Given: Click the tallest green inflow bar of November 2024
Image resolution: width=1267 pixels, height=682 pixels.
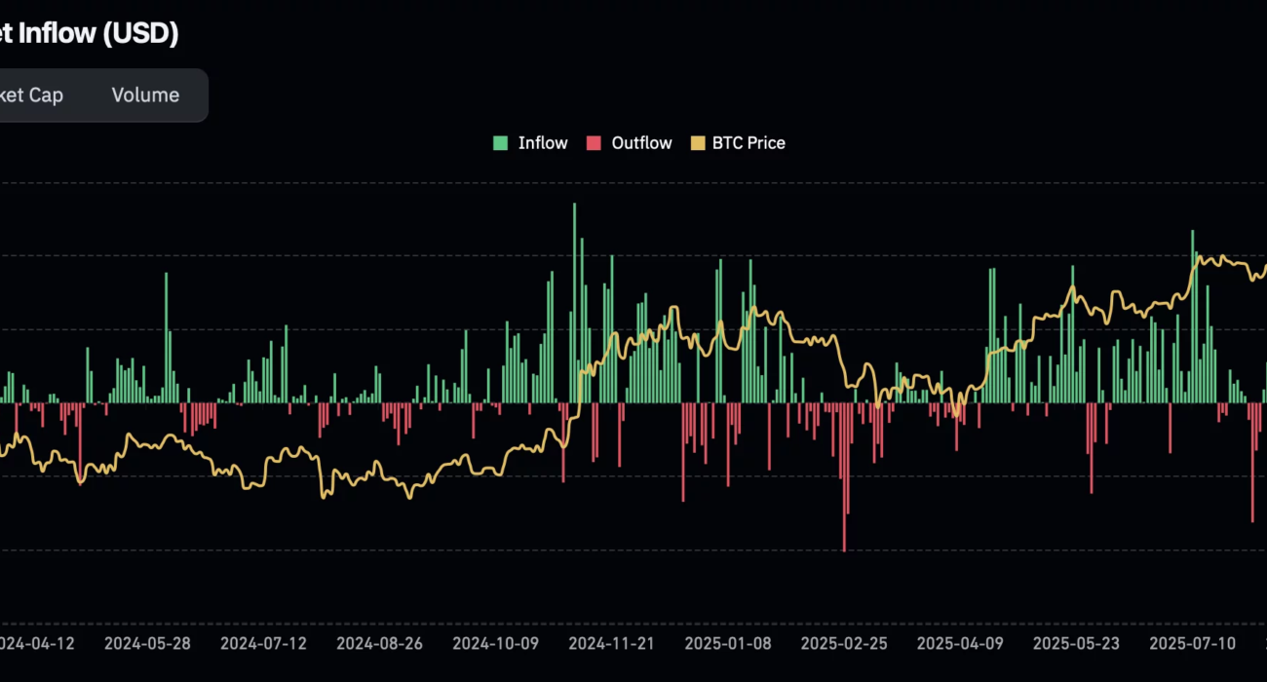Looking at the screenshot, I should pyautogui.click(x=574, y=292).
